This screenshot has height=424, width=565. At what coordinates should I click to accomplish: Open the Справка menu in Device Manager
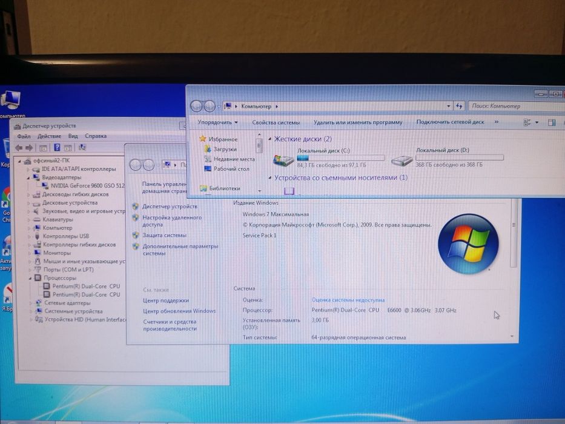pos(96,136)
